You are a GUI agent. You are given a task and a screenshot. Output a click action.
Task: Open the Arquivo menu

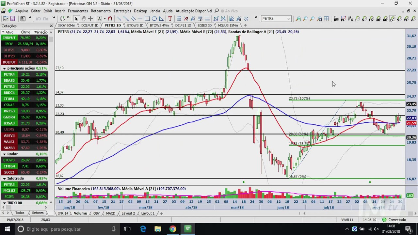point(22,11)
